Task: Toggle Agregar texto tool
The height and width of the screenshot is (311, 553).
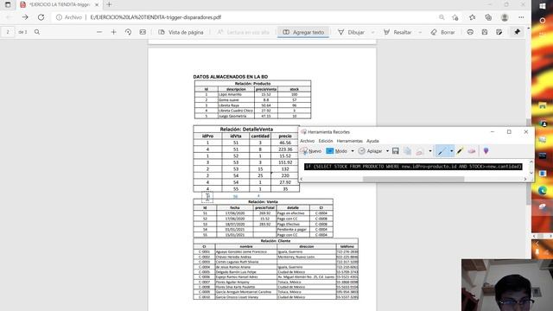Action: coord(303,32)
